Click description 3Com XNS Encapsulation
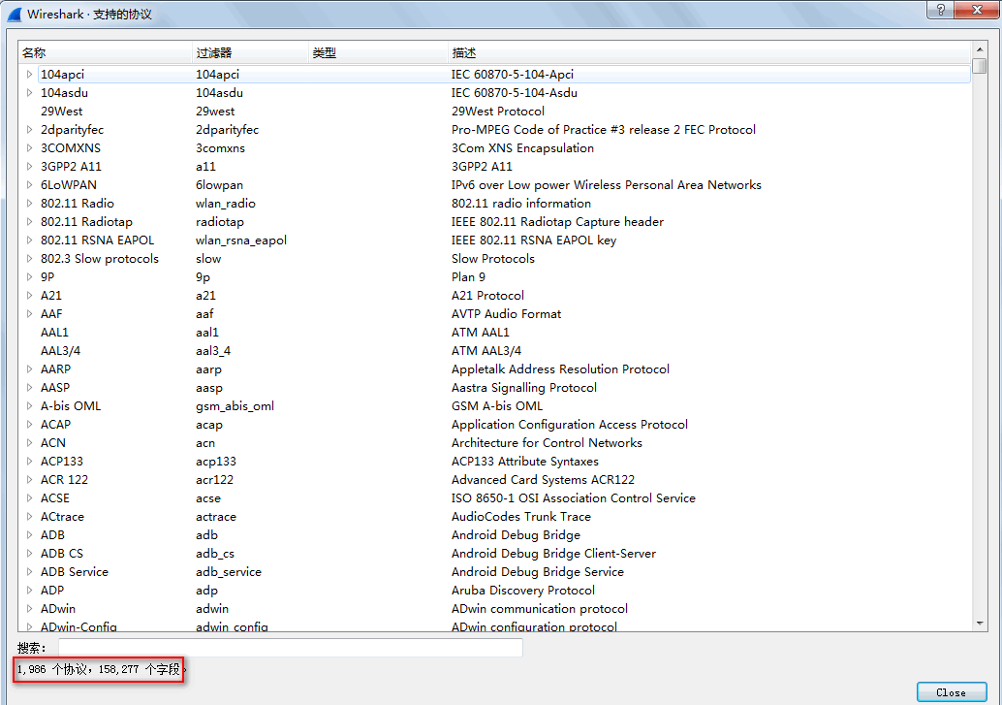The image size is (1002, 705). pyautogui.click(x=522, y=147)
